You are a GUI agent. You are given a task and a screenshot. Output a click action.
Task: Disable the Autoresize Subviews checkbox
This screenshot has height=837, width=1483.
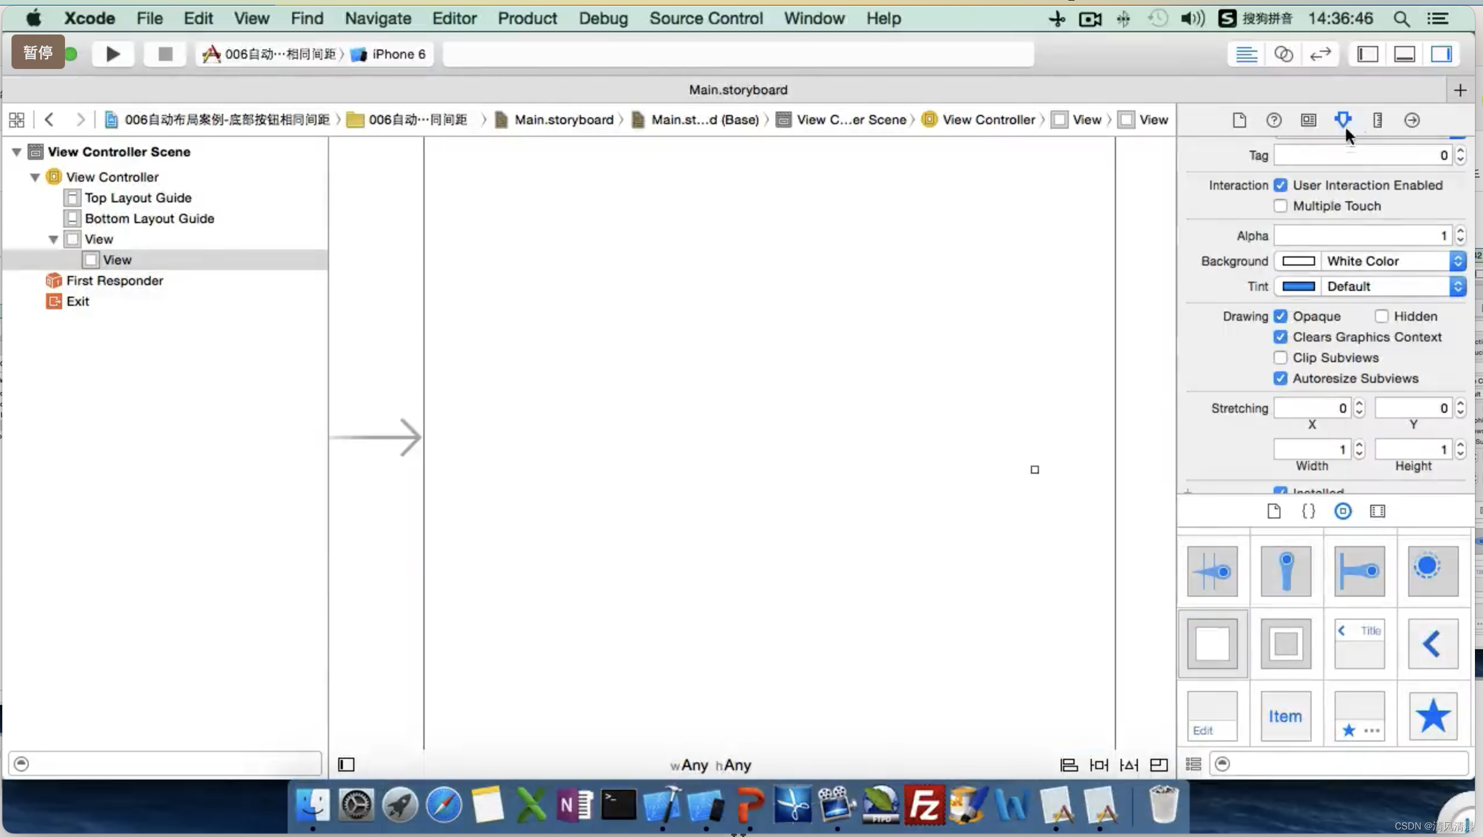1281,378
